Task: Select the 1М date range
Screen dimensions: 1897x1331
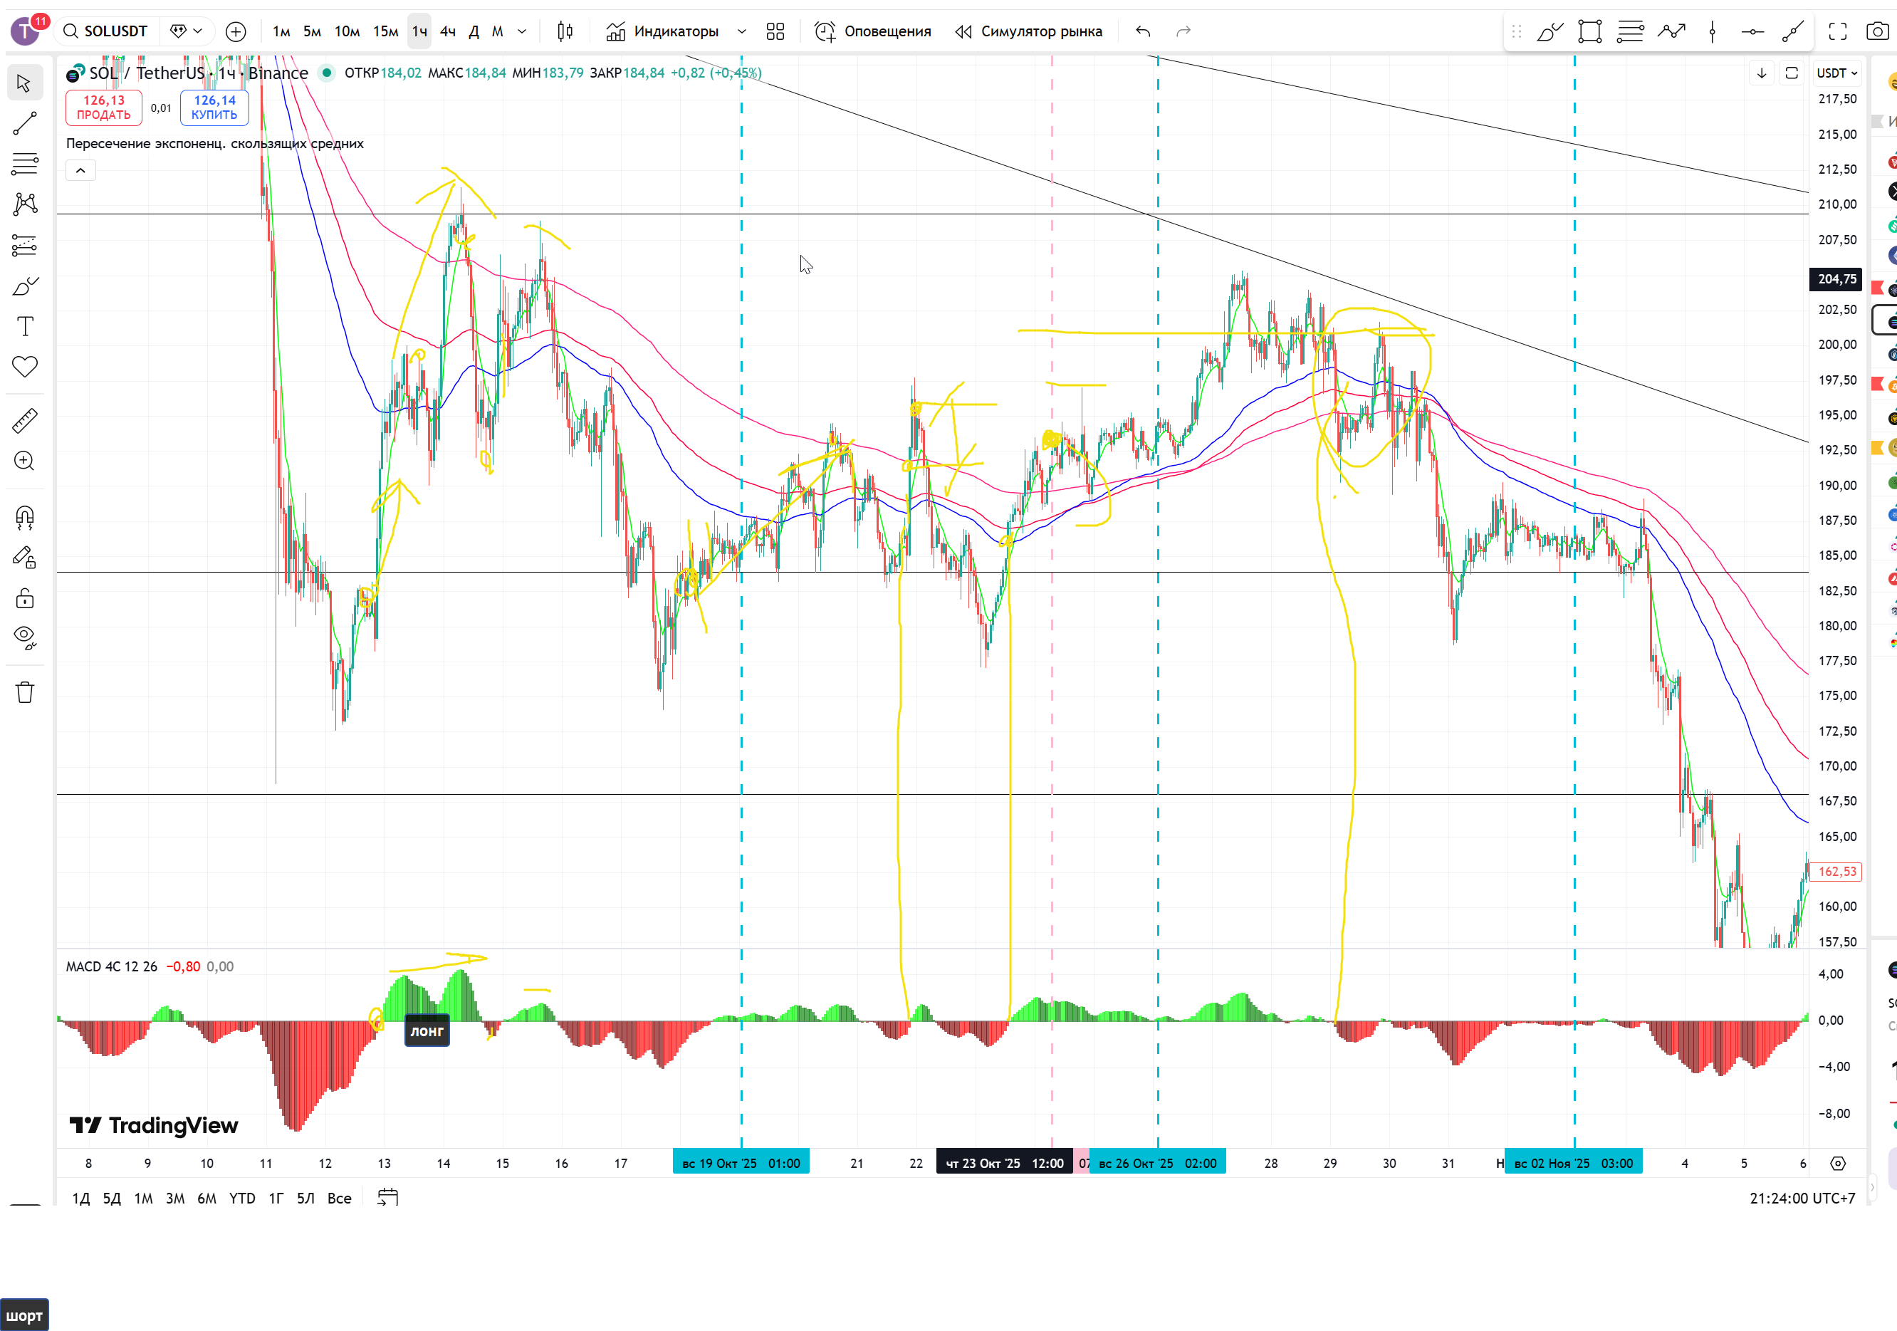Action: 143,1198
